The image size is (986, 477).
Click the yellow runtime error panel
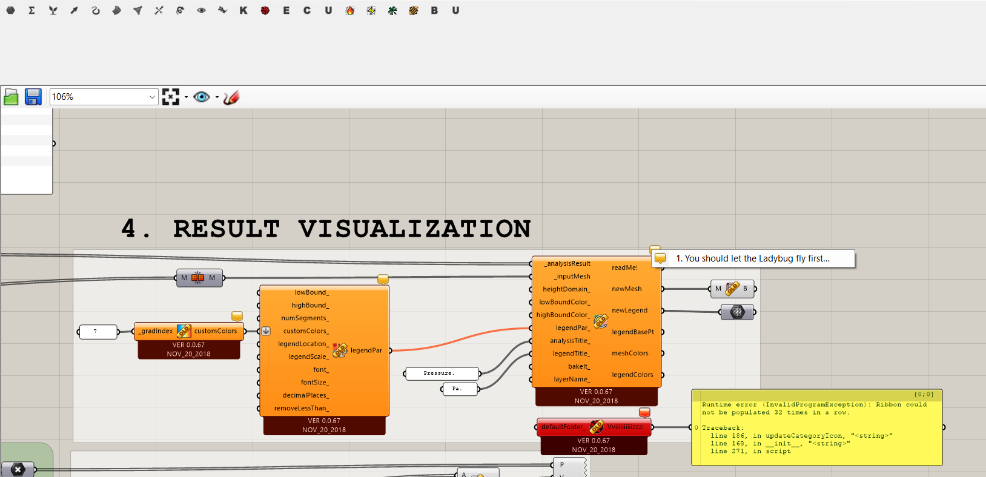(x=816, y=427)
